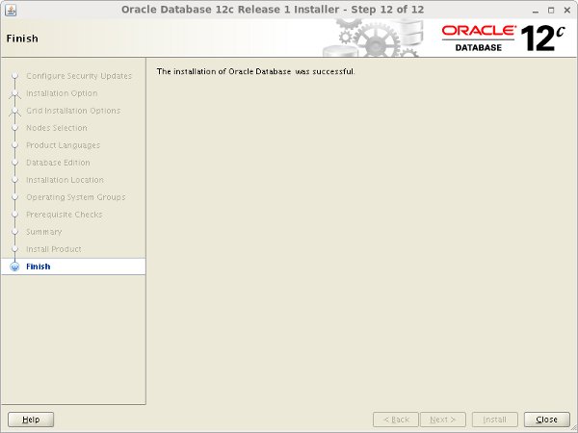
Task: Maximize the installer window
Action: tap(551, 11)
